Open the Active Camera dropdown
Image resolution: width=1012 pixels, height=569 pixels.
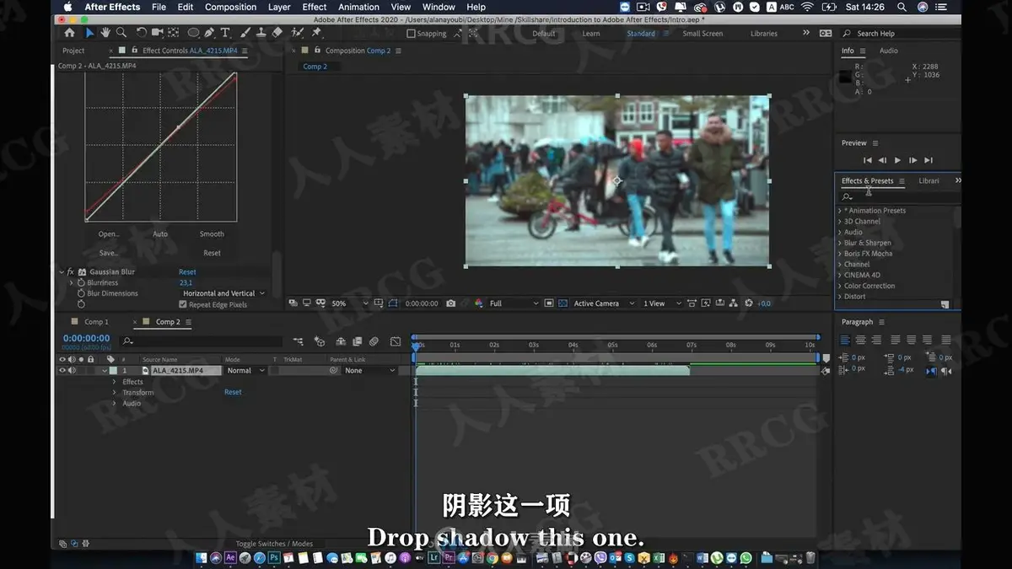coord(605,303)
